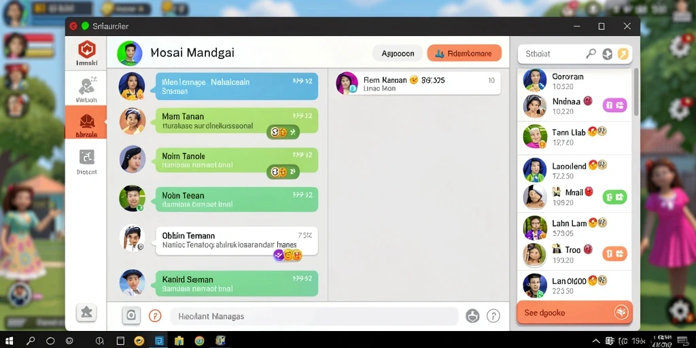Open the Nobn Teean message
The width and height of the screenshot is (696, 348).
pyautogui.click(x=237, y=199)
